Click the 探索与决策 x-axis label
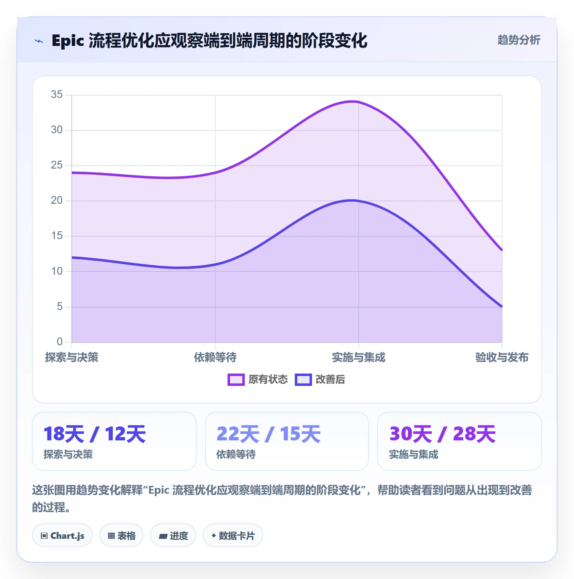 [x=72, y=358]
